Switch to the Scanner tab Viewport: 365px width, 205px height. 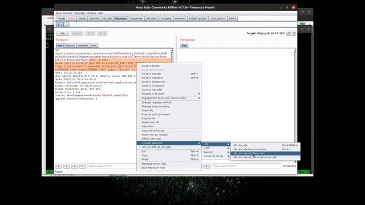tap(94, 18)
